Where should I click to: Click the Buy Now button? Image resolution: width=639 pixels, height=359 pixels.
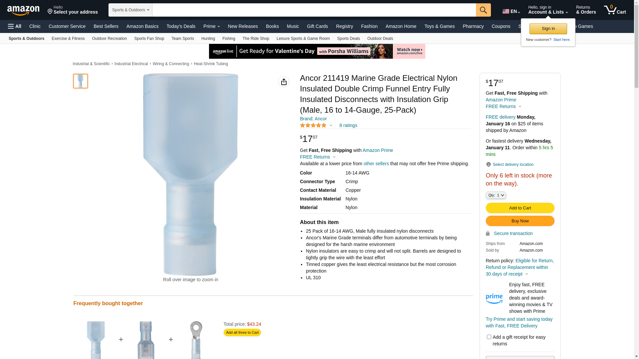pyautogui.click(x=520, y=221)
